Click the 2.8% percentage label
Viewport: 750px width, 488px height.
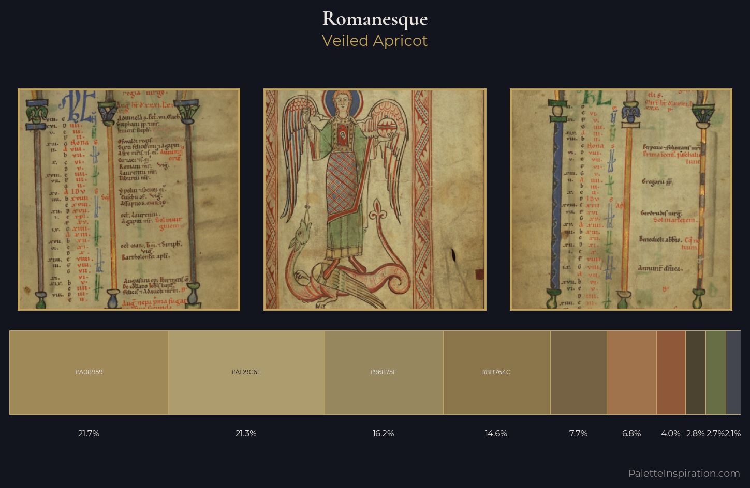coord(696,433)
